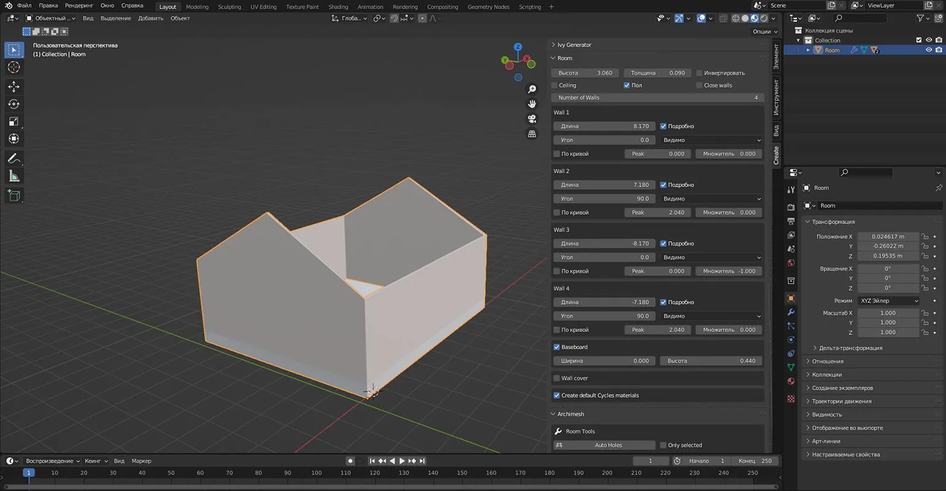The image size is (946, 491).
Task: Select the Move tool in toolbar
Action: click(x=14, y=87)
